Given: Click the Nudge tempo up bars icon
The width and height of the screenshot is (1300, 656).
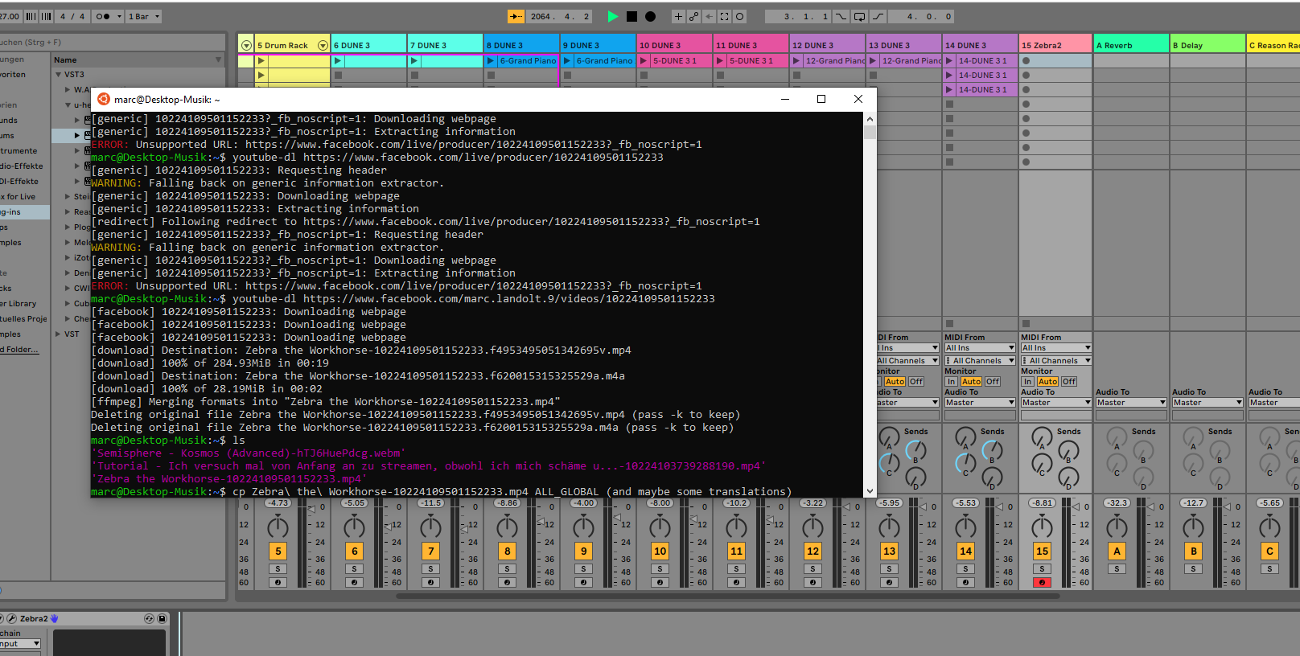Looking at the screenshot, I should click(x=47, y=16).
